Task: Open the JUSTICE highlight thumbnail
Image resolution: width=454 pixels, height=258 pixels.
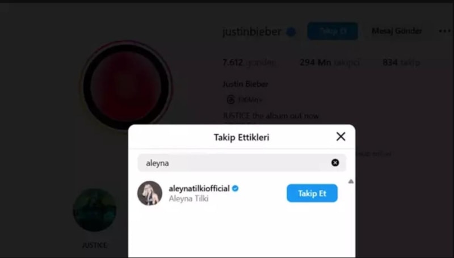Action: click(94, 210)
